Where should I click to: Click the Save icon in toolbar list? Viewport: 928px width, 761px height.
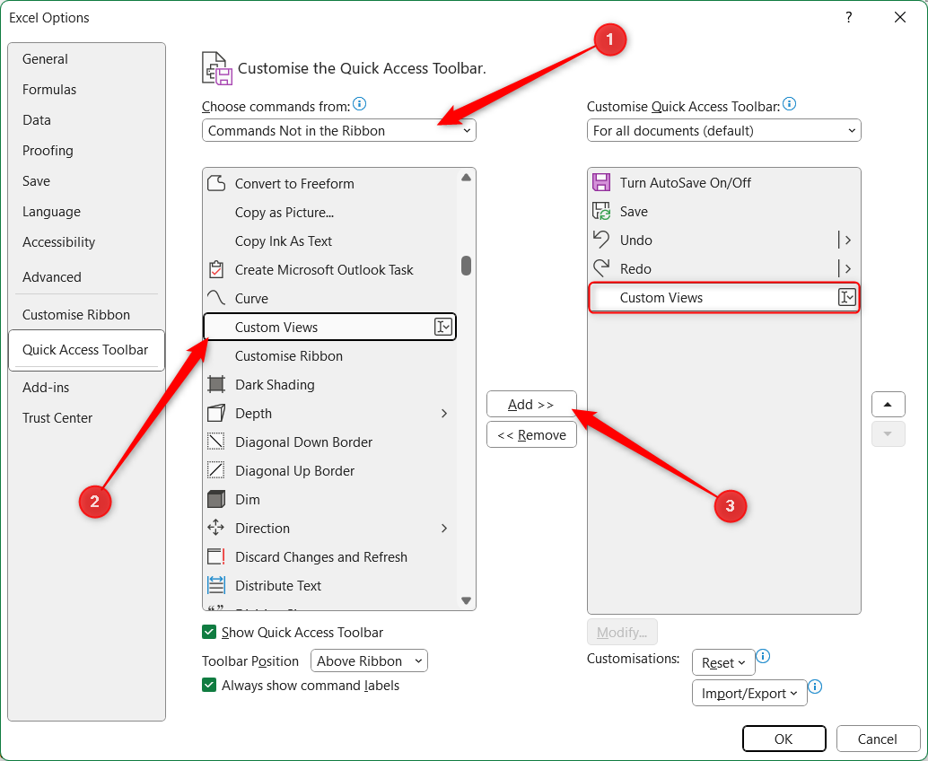[601, 211]
